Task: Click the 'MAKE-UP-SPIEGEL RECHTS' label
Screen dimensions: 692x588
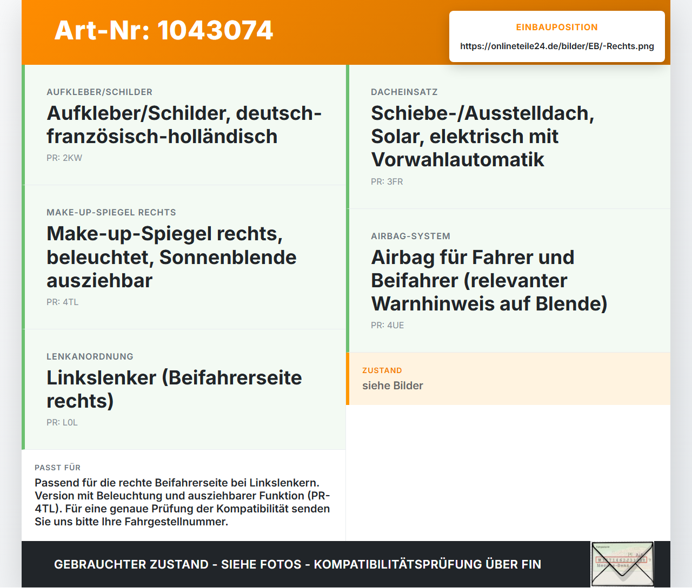Action: coord(111,212)
